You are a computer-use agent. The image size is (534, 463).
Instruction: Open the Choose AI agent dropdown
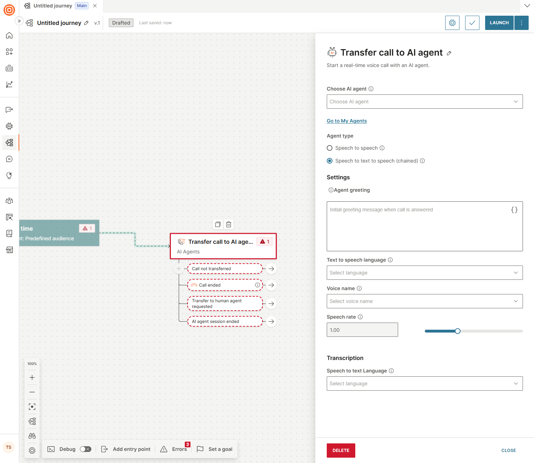point(424,102)
